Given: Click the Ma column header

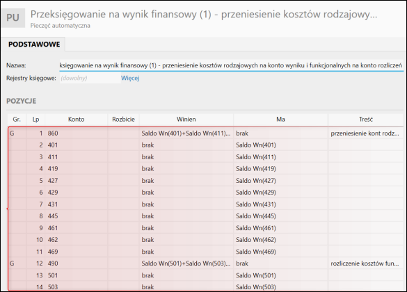Looking at the screenshot, I should click(x=280, y=120).
